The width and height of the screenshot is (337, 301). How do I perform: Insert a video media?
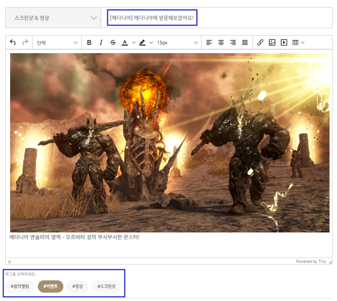coord(284,43)
